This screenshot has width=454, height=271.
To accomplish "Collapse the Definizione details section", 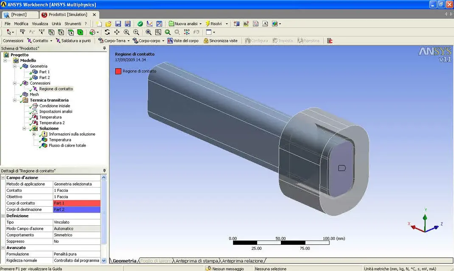I will point(3,216).
